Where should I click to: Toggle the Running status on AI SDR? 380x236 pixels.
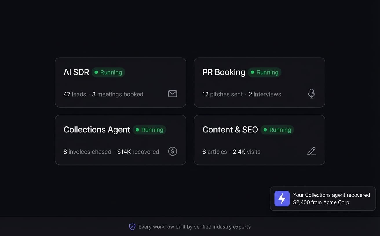(108, 72)
